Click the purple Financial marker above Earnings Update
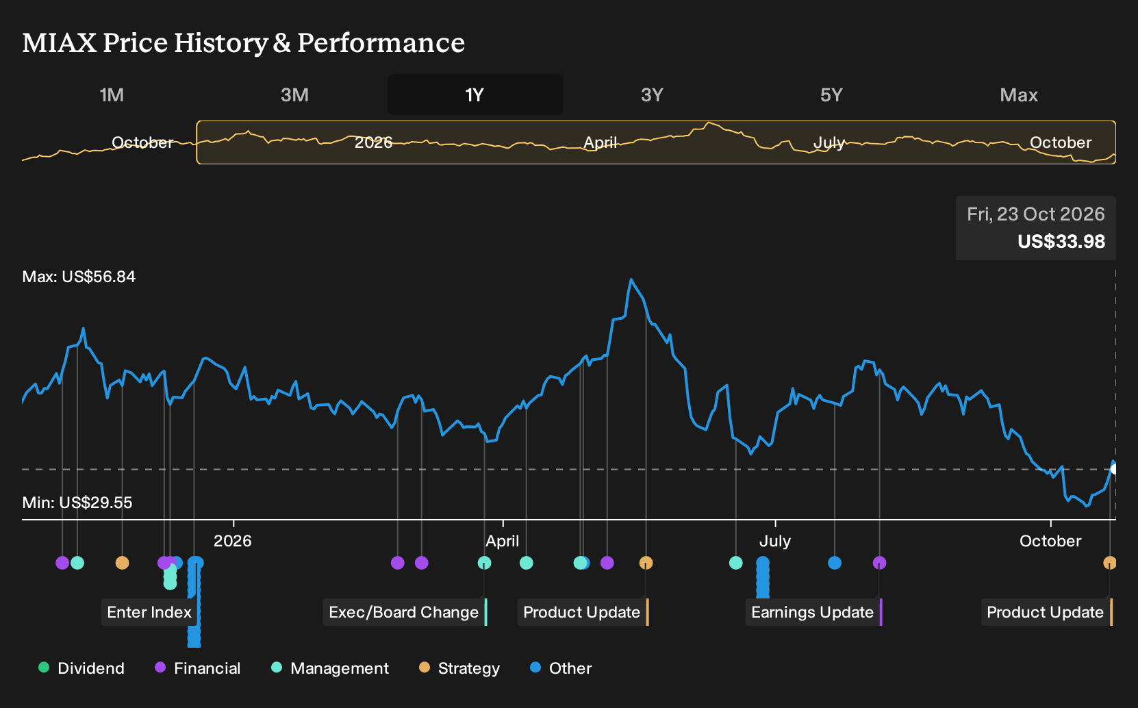 tap(880, 563)
